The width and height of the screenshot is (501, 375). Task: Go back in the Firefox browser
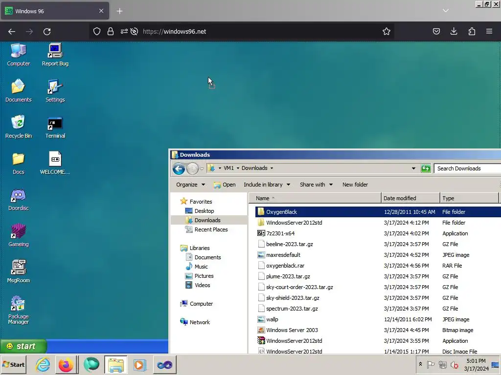point(12,32)
